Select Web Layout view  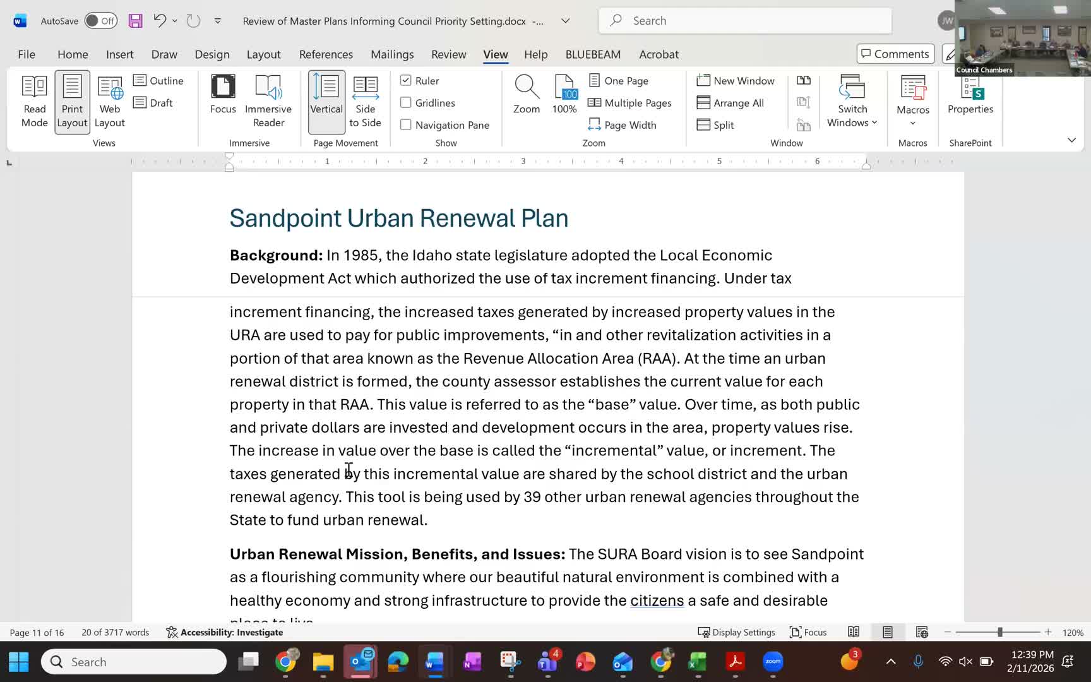[109, 101]
